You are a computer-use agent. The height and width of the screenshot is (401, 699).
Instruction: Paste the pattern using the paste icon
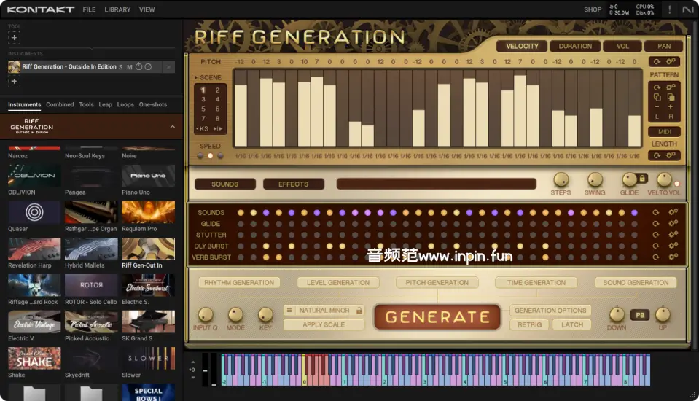(x=671, y=97)
